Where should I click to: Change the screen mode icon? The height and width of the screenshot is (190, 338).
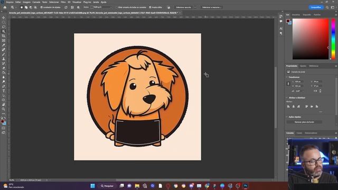pyautogui.click(x=4, y=132)
